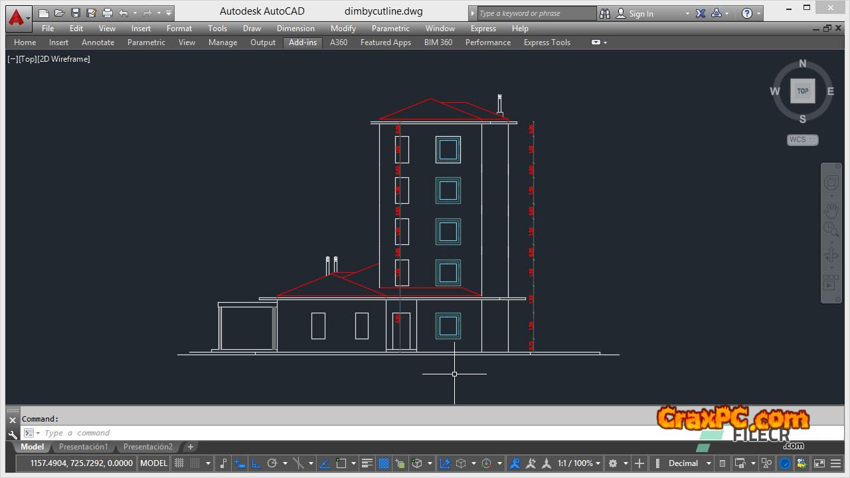Viewport: 850px width, 478px height.
Task: Click the Plot printer icon
Action: [108, 13]
